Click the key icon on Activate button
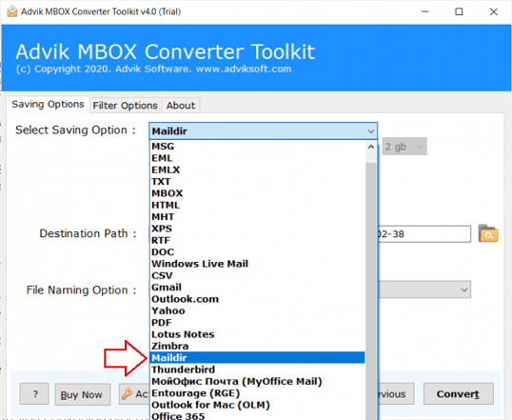 coord(127,394)
